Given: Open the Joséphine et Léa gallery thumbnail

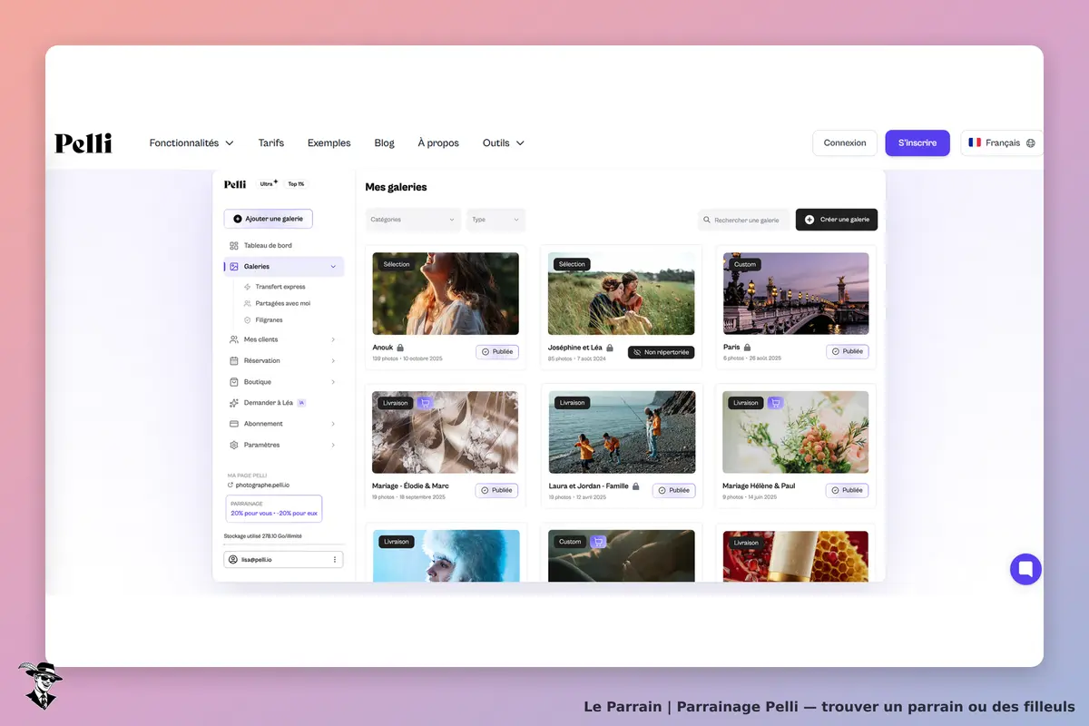Looking at the screenshot, I should (x=622, y=294).
